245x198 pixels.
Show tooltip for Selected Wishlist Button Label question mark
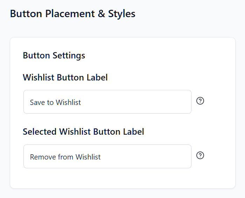click(200, 156)
